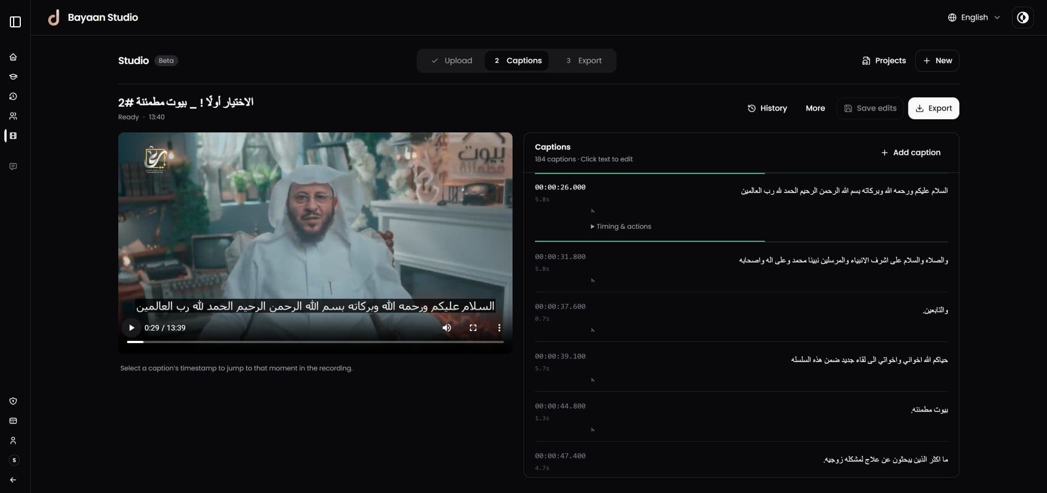Open the More menu

pyautogui.click(x=815, y=108)
